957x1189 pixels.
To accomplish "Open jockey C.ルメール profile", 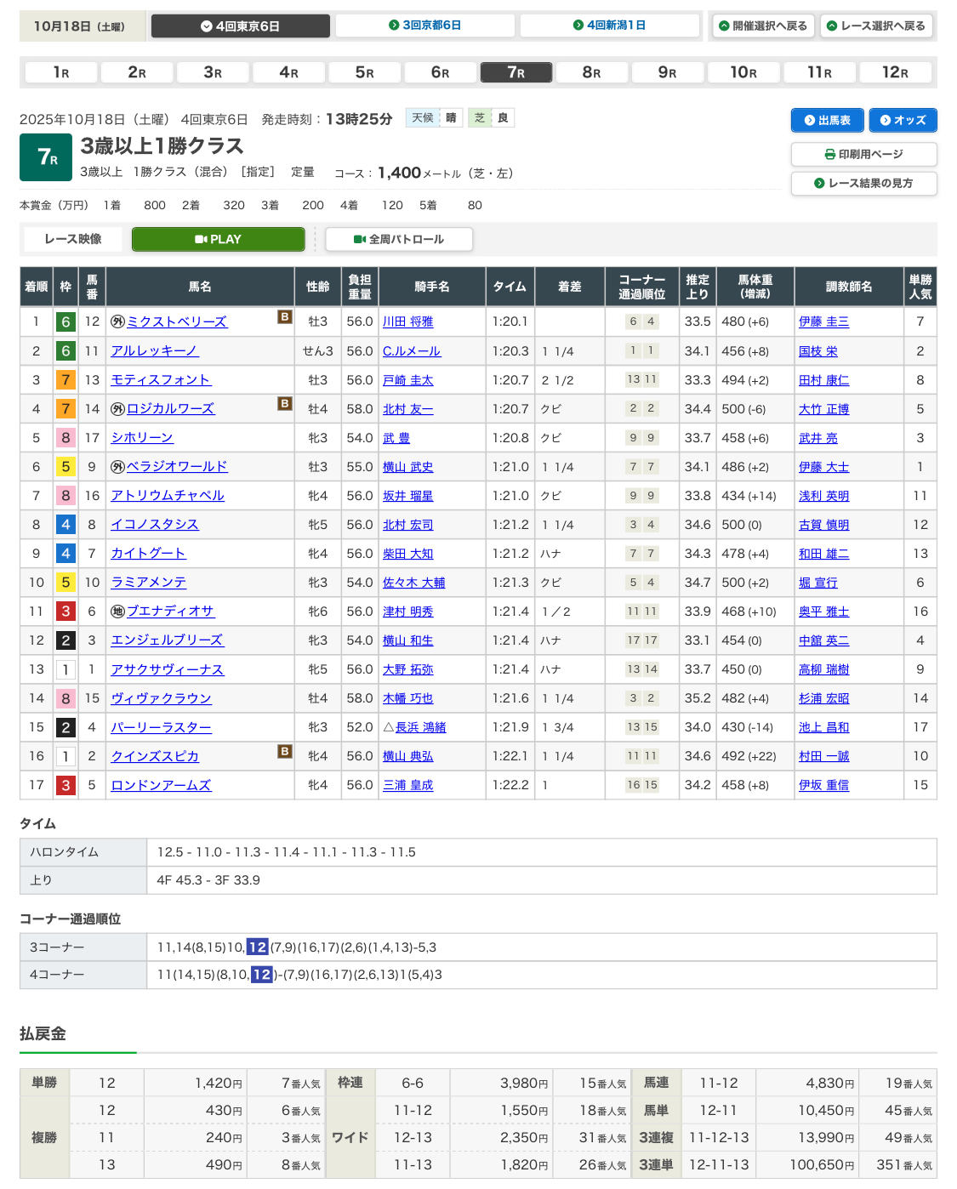I will click(x=412, y=351).
